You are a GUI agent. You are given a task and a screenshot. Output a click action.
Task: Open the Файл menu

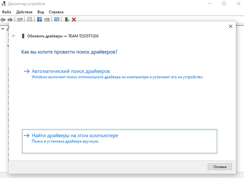(7, 12)
